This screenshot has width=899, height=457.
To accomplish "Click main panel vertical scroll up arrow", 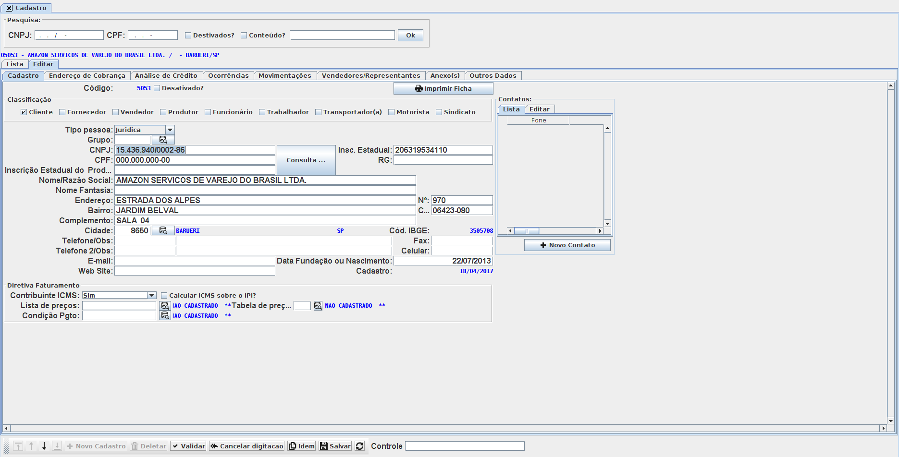I will 891,85.
